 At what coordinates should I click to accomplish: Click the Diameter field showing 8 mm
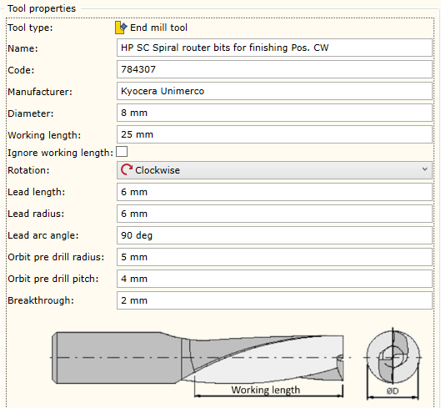274,113
